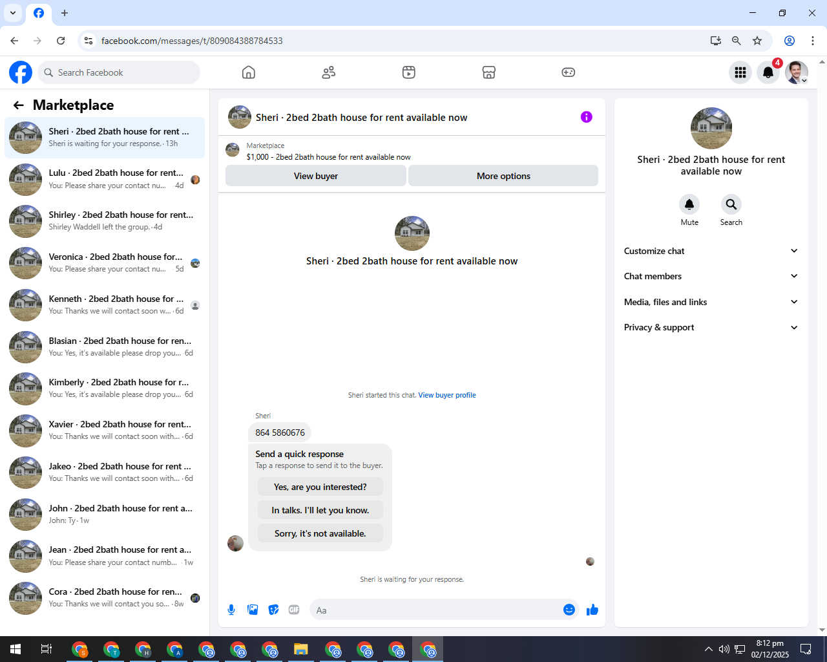This screenshot has width=827, height=662.
Task: Open Sheri conversation in list
Action: click(105, 138)
